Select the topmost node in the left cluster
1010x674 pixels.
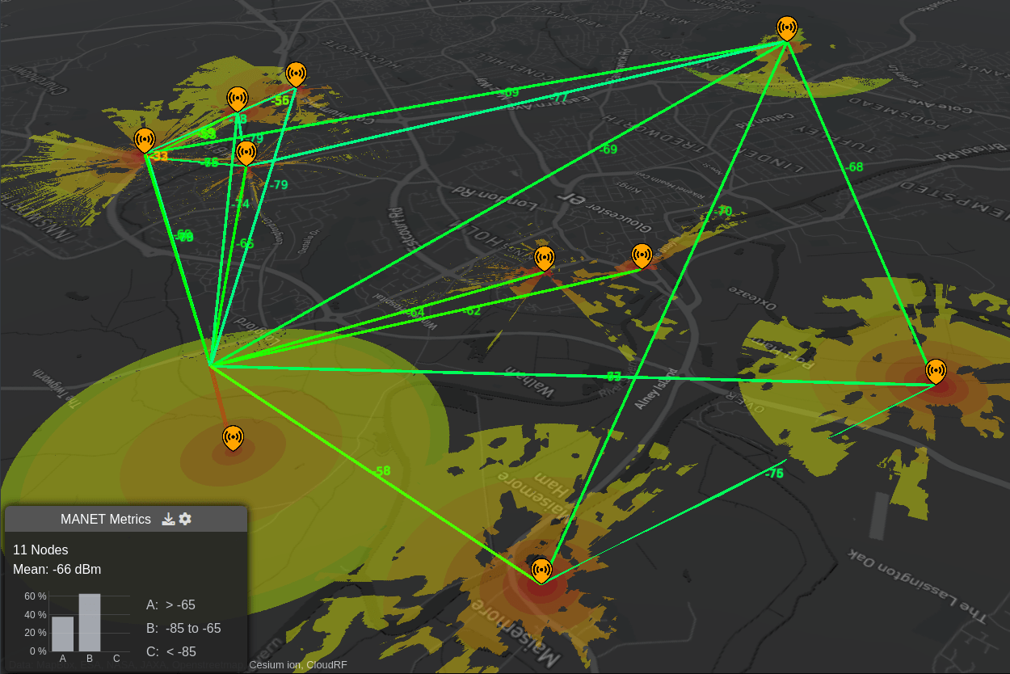click(x=297, y=73)
